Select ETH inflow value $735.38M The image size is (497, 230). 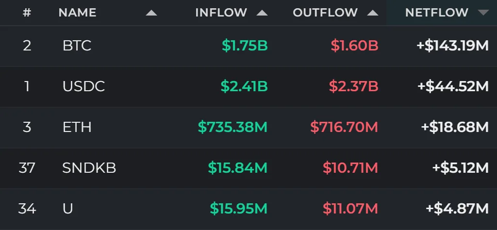coord(232,127)
